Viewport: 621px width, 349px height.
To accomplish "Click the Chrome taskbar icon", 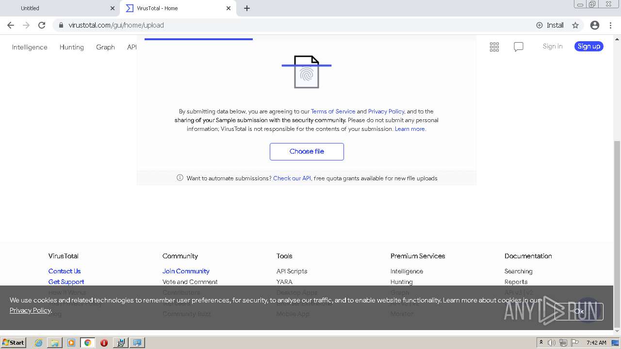I will [88, 343].
